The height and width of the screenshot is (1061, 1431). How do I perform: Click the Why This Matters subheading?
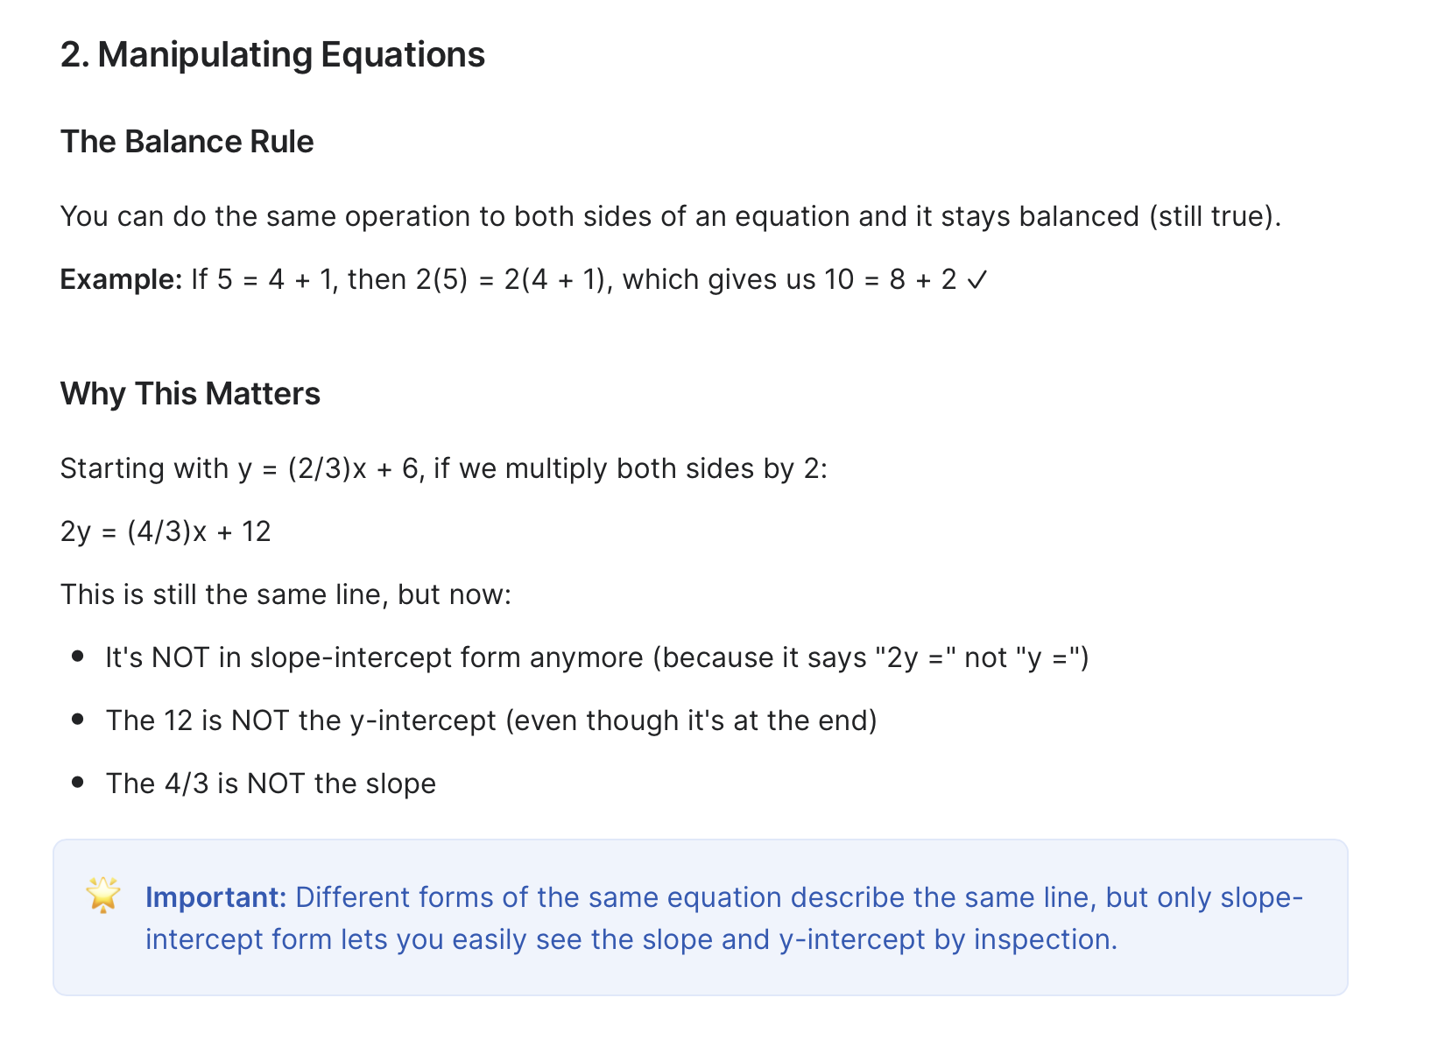(190, 394)
